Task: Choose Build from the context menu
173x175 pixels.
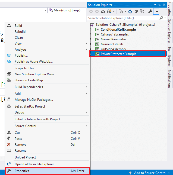Action: (47, 26)
